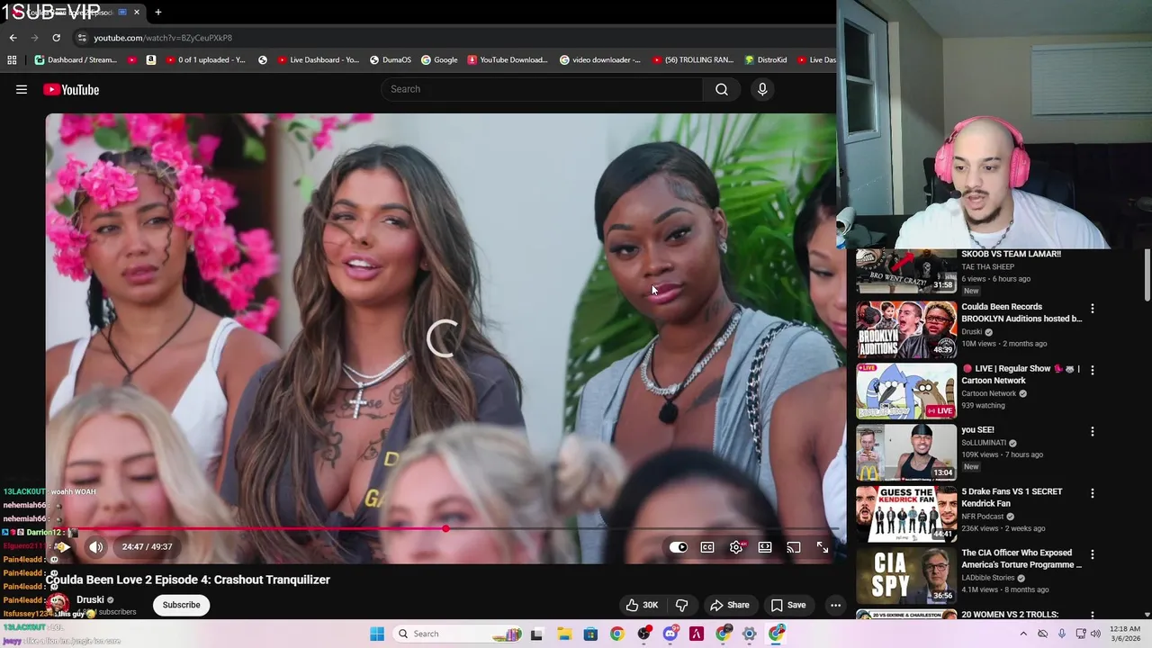Click the 24:47 / 49:37 time display
The image size is (1152, 648).
pyautogui.click(x=147, y=546)
